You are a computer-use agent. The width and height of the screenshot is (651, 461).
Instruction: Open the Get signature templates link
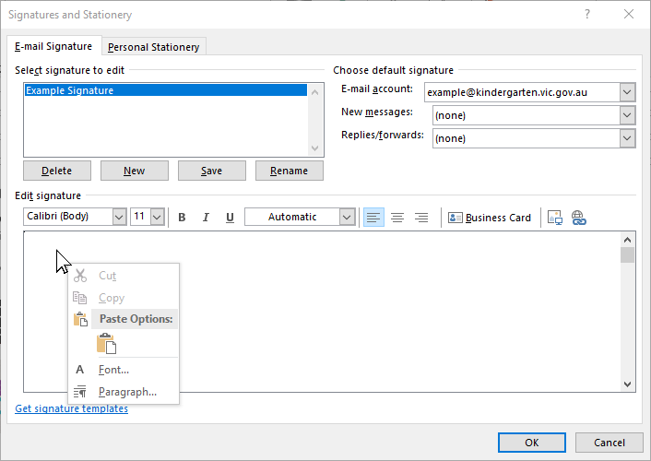tap(71, 408)
